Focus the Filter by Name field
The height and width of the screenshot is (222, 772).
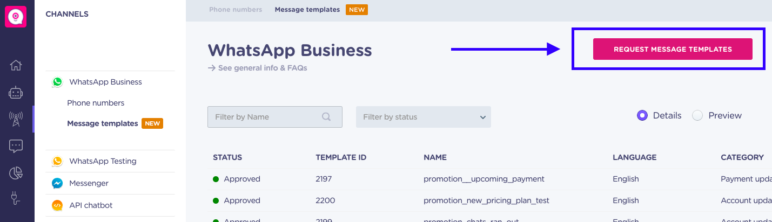275,117
